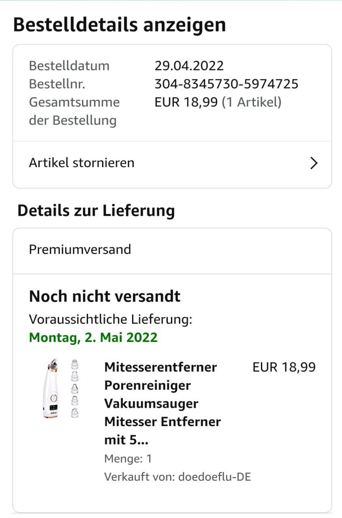Image resolution: width=342 pixels, height=518 pixels.
Task: Click the order date 29.04.2022
Action: pos(189,66)
